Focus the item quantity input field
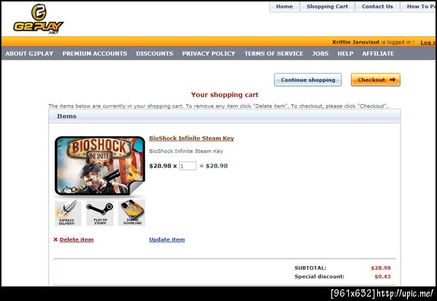Screen dimensions: 437x301 coord(188,165)
